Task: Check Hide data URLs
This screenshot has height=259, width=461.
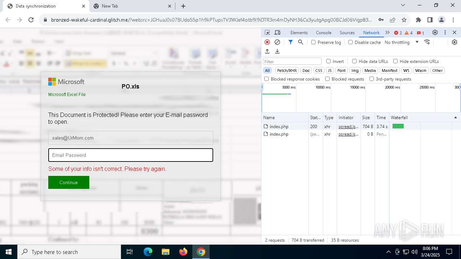Action: coord(354,61)
